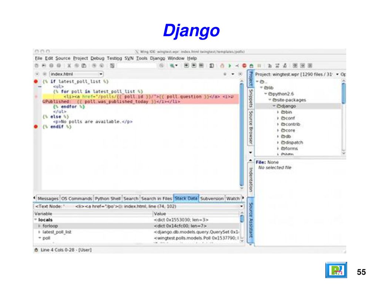Toggle breakpoint on the 'endif' line
379x284 pixels.
pyautogui.click(x=36, y=126)
